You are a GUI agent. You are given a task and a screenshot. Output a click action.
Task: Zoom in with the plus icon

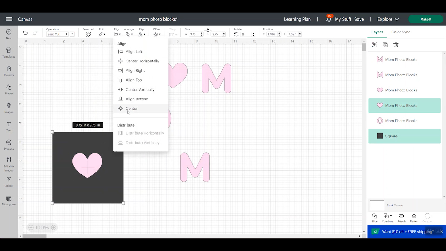click(x=53, y=227)
